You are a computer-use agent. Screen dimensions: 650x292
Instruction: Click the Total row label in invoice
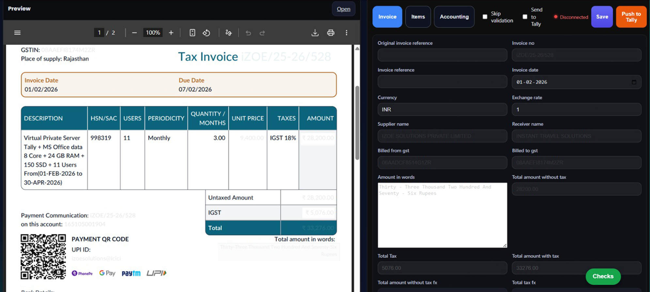[215, 228]
